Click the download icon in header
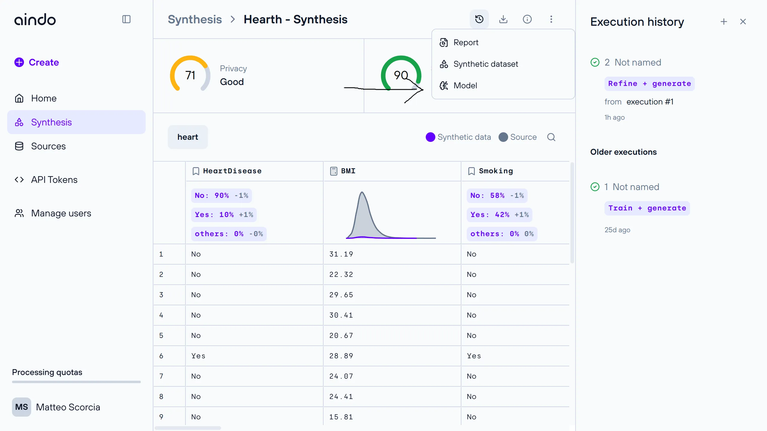 (x=503, y=19)
